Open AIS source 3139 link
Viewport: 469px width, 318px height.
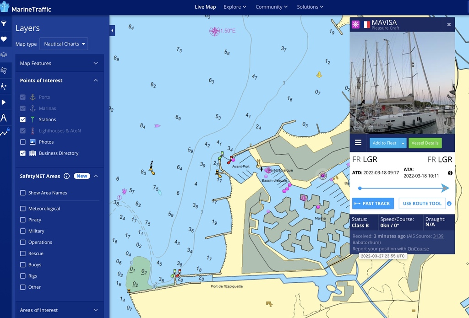pos(438,236)
